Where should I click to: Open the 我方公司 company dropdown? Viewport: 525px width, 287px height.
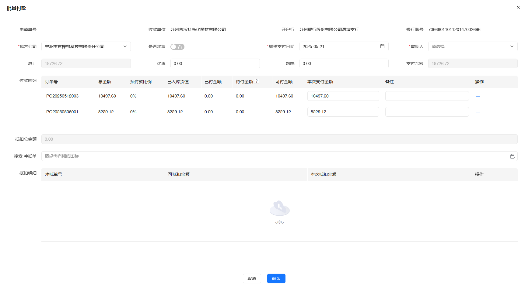(x=86, y=46)
